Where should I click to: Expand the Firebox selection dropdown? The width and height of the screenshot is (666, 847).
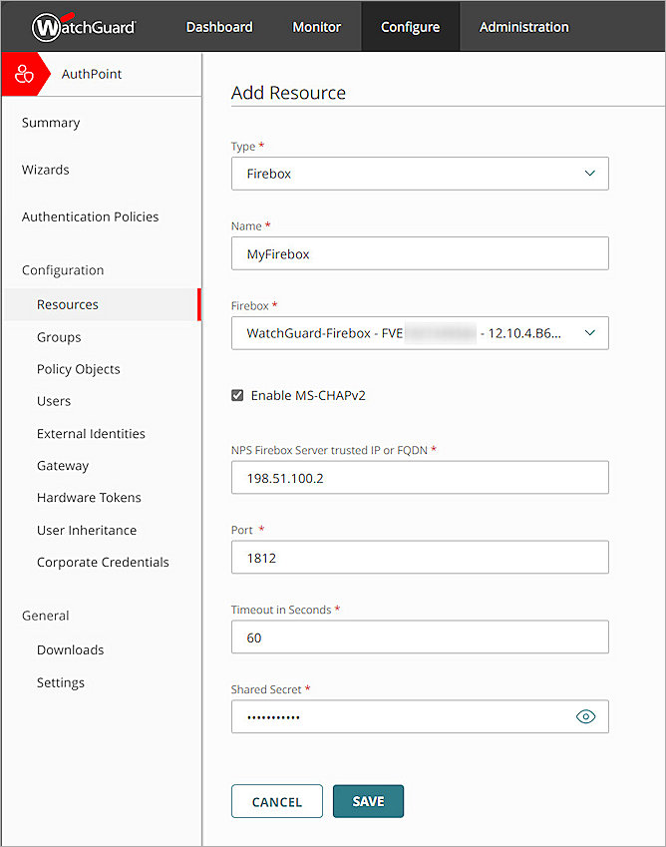pyautogui.click(x=420, y=332)
